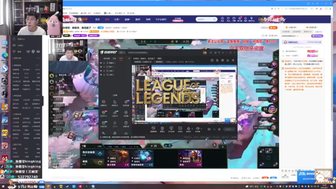
Task: Click the bell icon in streaming app header
Action: click(x=228, y=60)
